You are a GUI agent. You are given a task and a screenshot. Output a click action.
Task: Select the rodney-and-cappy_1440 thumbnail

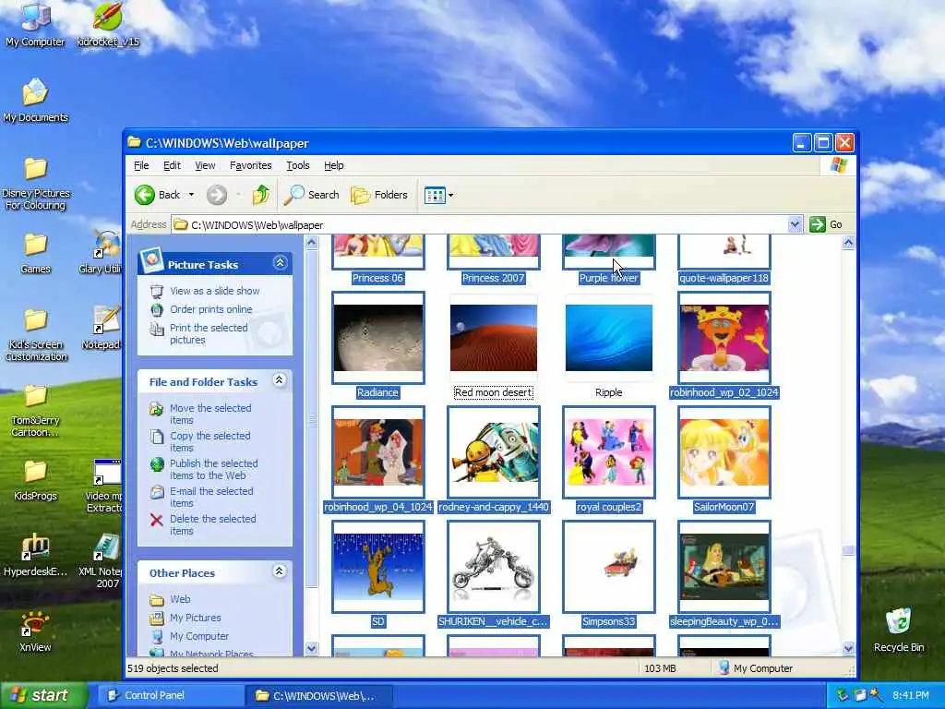[x=494, y=452]
